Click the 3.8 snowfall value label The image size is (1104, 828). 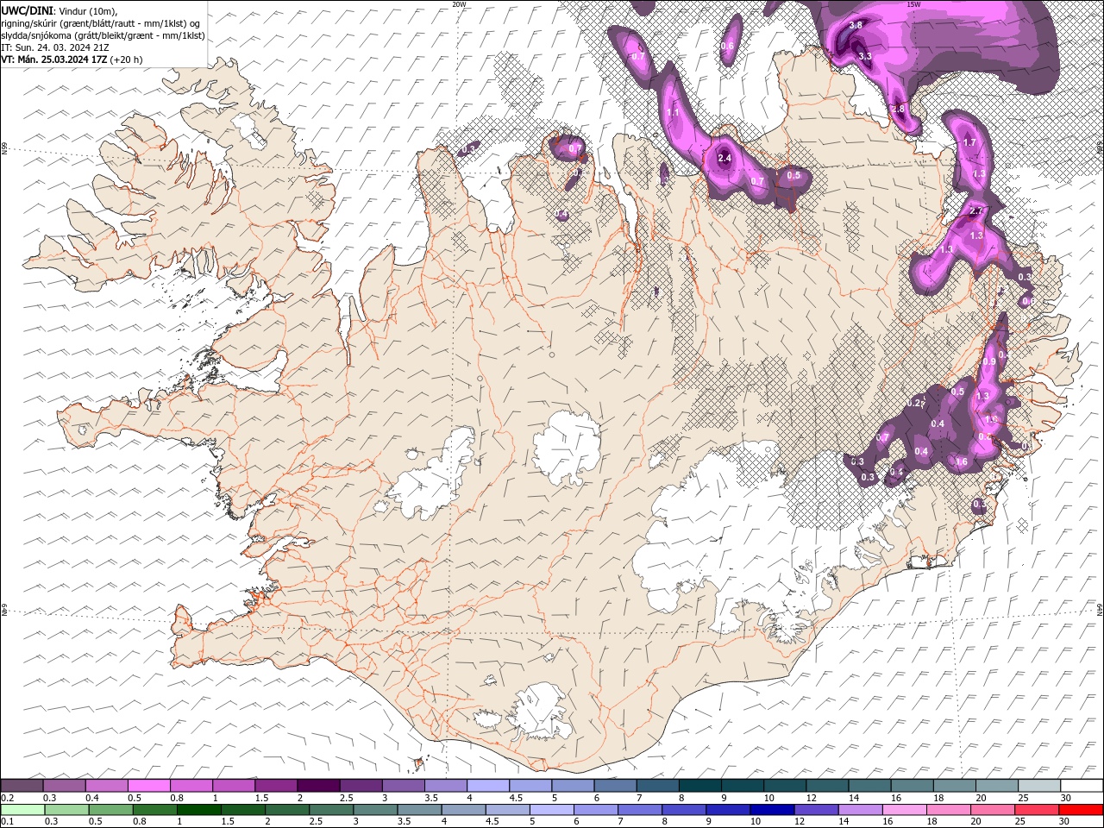[856, 25]
